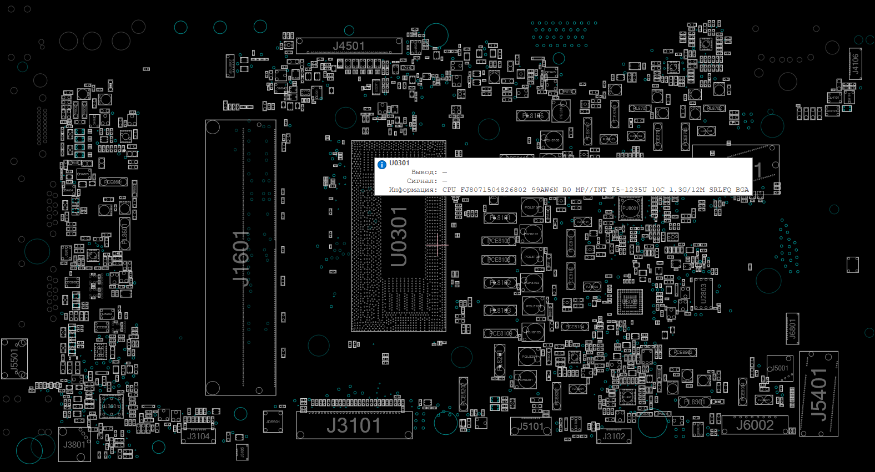
Task: Click the blue info icon in the tooltip
Action: coord(382,164)
